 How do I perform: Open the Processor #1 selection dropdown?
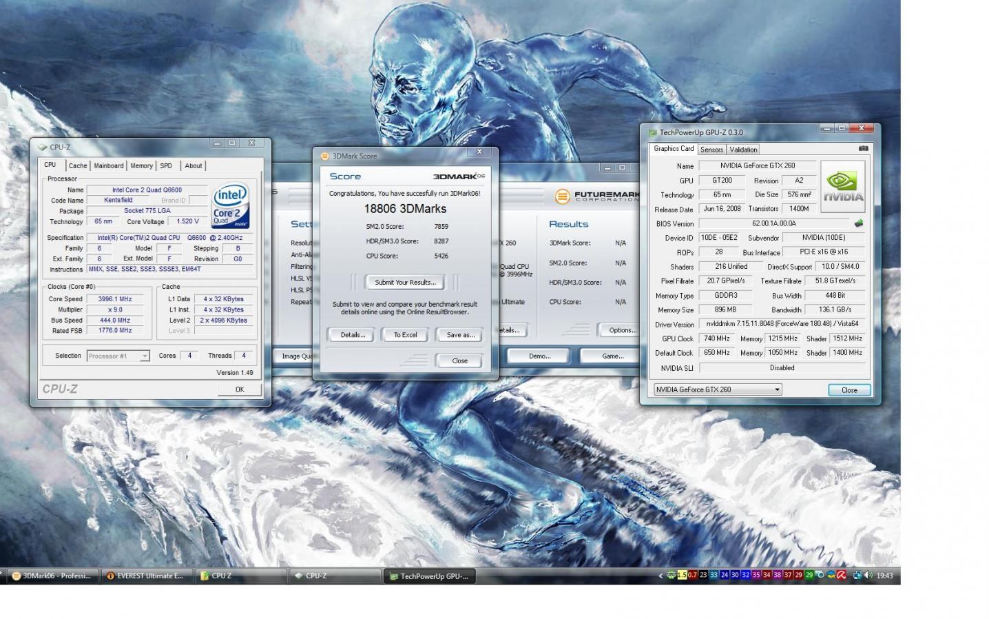point(118,356)
